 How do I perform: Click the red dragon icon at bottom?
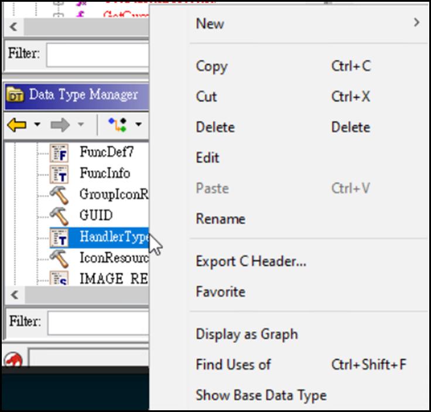[13, 359]
